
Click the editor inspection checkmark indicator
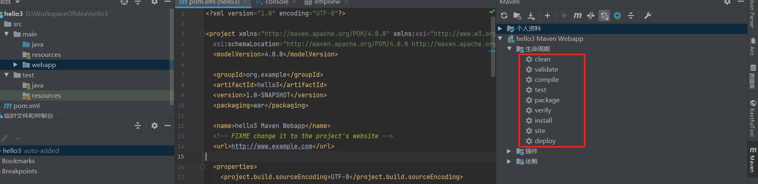click(492, 12)
